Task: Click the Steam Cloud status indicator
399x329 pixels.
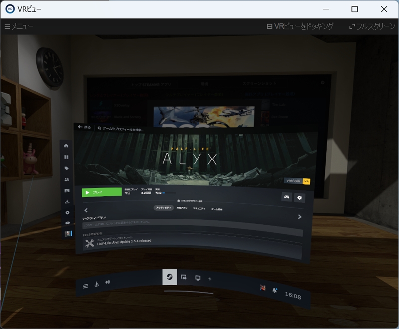Action: (190, 201)
